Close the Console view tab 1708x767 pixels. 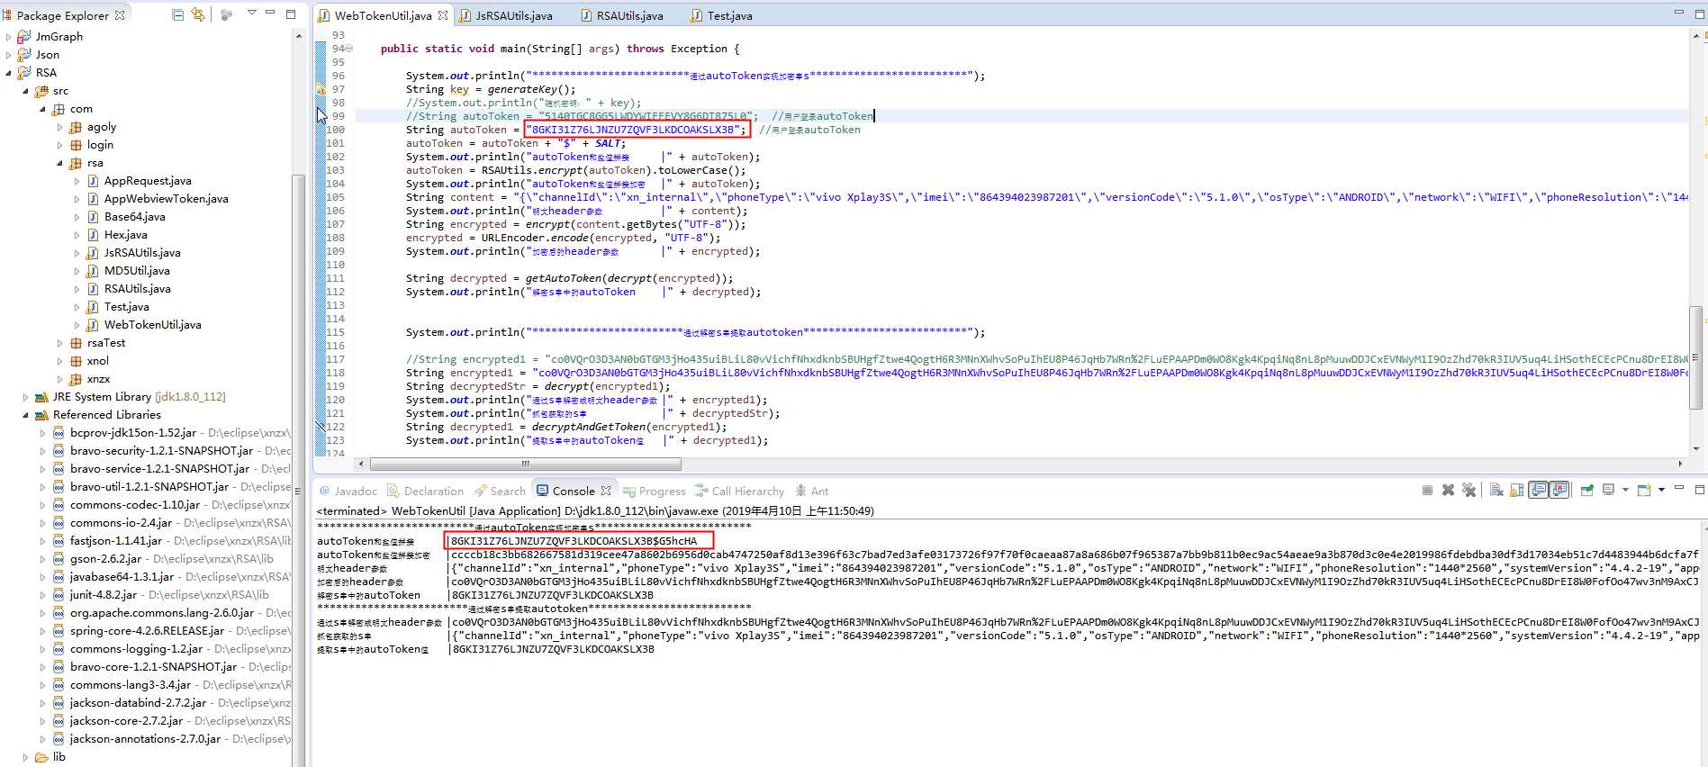(606, 491)
